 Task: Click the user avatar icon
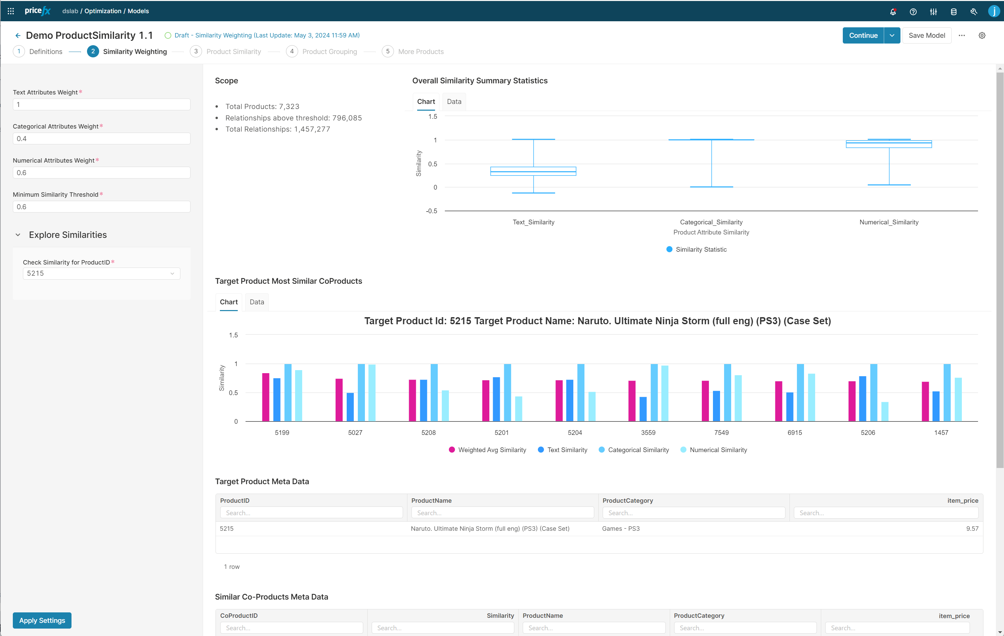click(994, 11)
